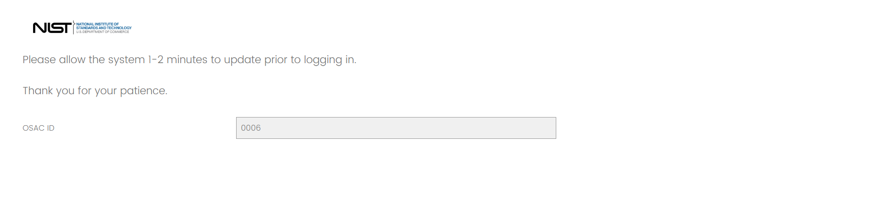This screenshot has height=202, width=873.
Task: Click the word 'Please' at message start
Action: coord(39,60)
